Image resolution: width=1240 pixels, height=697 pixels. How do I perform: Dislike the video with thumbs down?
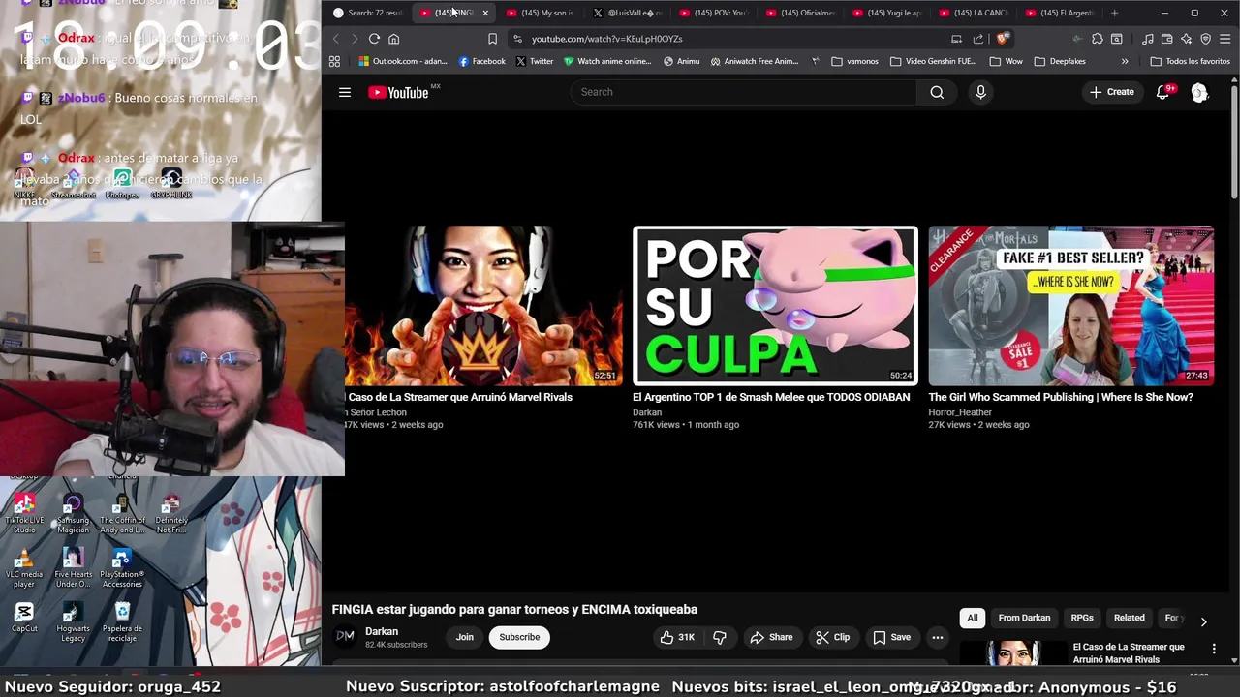click(x=720, y=637)
